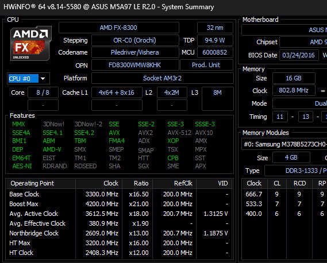Click the 533.3 memory clock row
The width and height of the screenshot is (327, 263).
(x=284, y=204)
